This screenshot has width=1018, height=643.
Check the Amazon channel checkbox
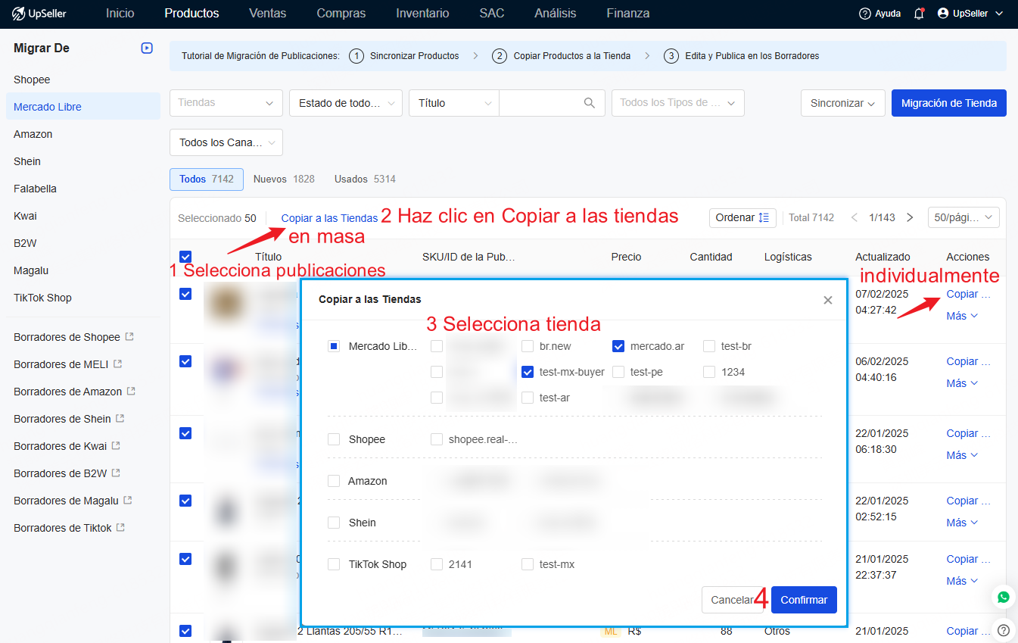tap(334, 481)
